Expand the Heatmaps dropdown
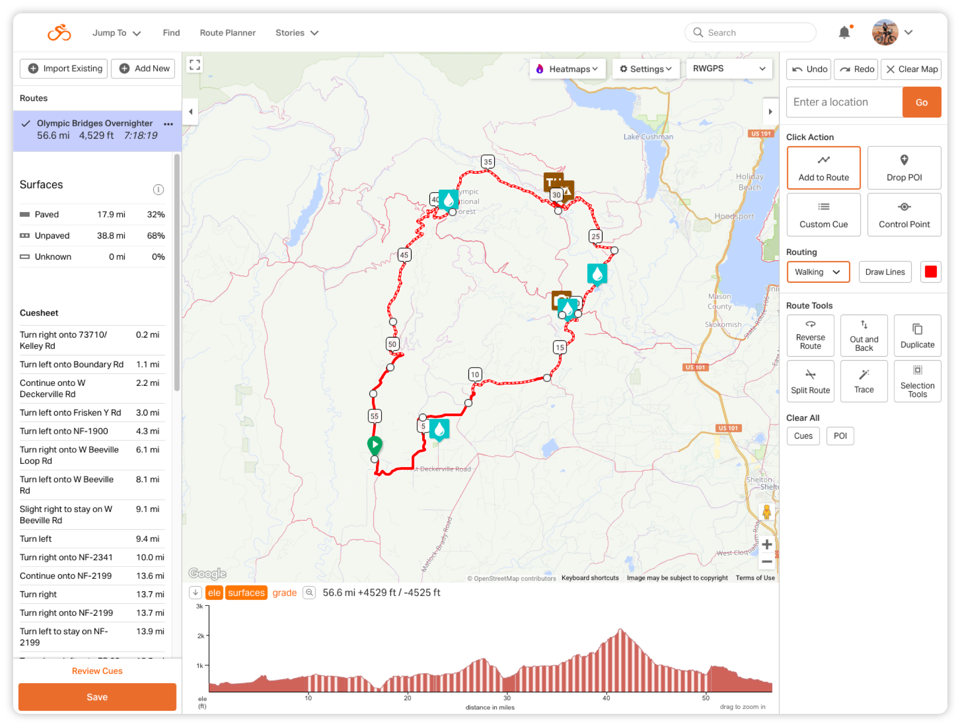This screenshot has width=961, height=727. click(x=567, y=69)
